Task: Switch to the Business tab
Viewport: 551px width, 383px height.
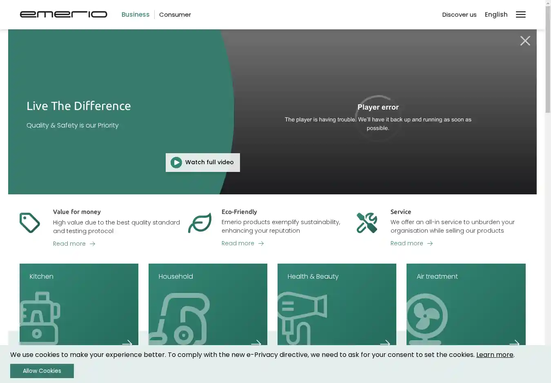Action: (x=136, y=15)
